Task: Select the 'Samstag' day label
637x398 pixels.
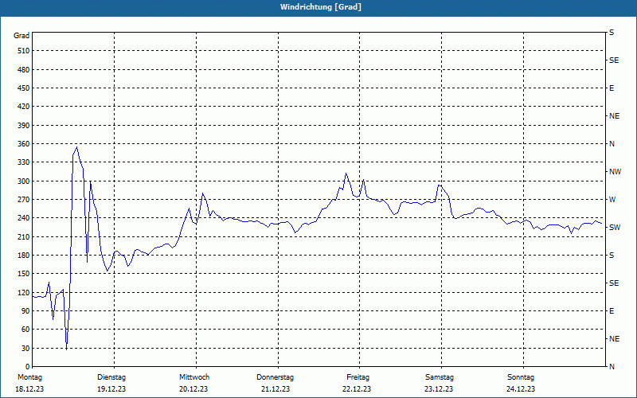Action: click(440, 377)
